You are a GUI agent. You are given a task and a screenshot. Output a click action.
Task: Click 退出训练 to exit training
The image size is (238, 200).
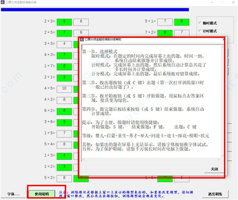[215, 194]
